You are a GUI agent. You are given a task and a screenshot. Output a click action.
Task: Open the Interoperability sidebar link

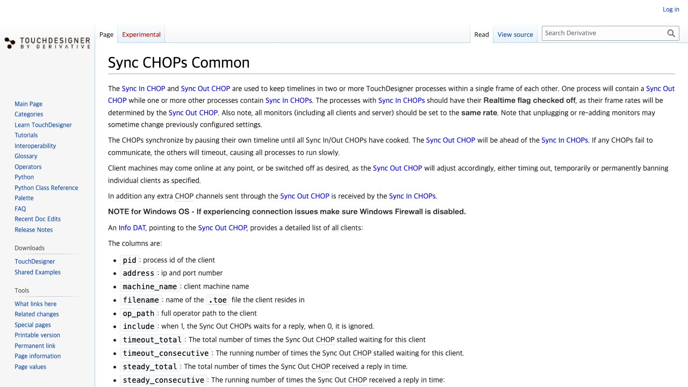[35, 146]
